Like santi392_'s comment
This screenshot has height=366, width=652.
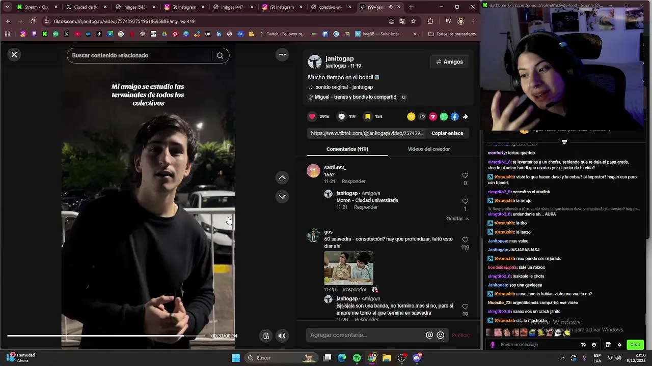click(x=465, y=176)
